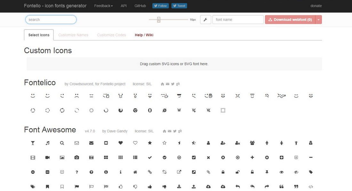Select the left quote marks icon

[x=282, y=187]
